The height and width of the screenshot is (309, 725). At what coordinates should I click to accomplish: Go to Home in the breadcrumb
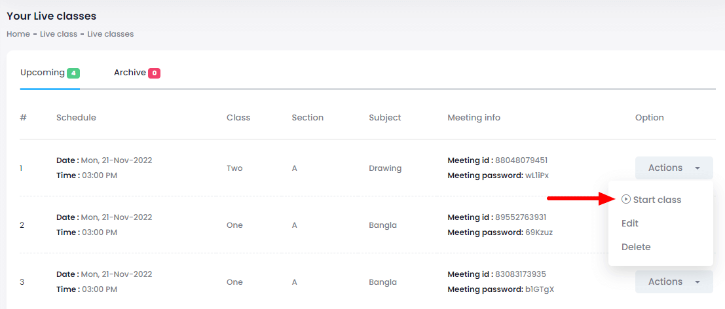coord(18,34)
